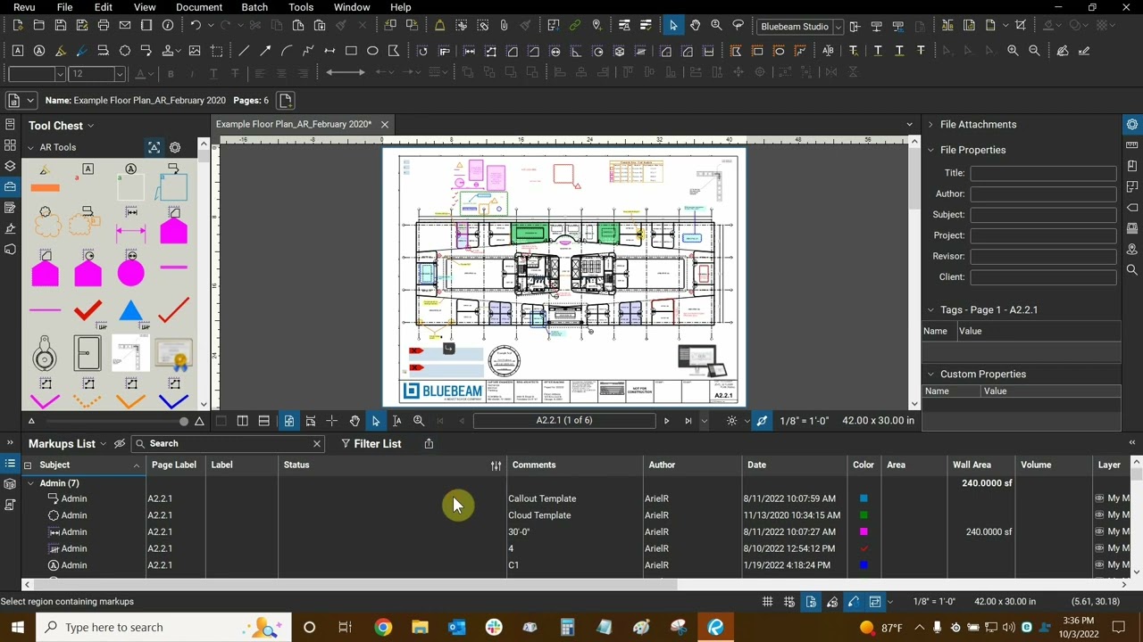Click the Filter List button

tap(371, 443)
